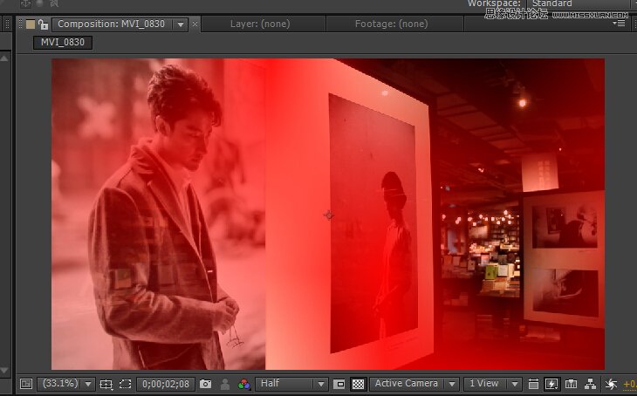Open magnification ratio (33.1%) popup
Viewport: 637px width, 396px height.
(x=65, y=384)
